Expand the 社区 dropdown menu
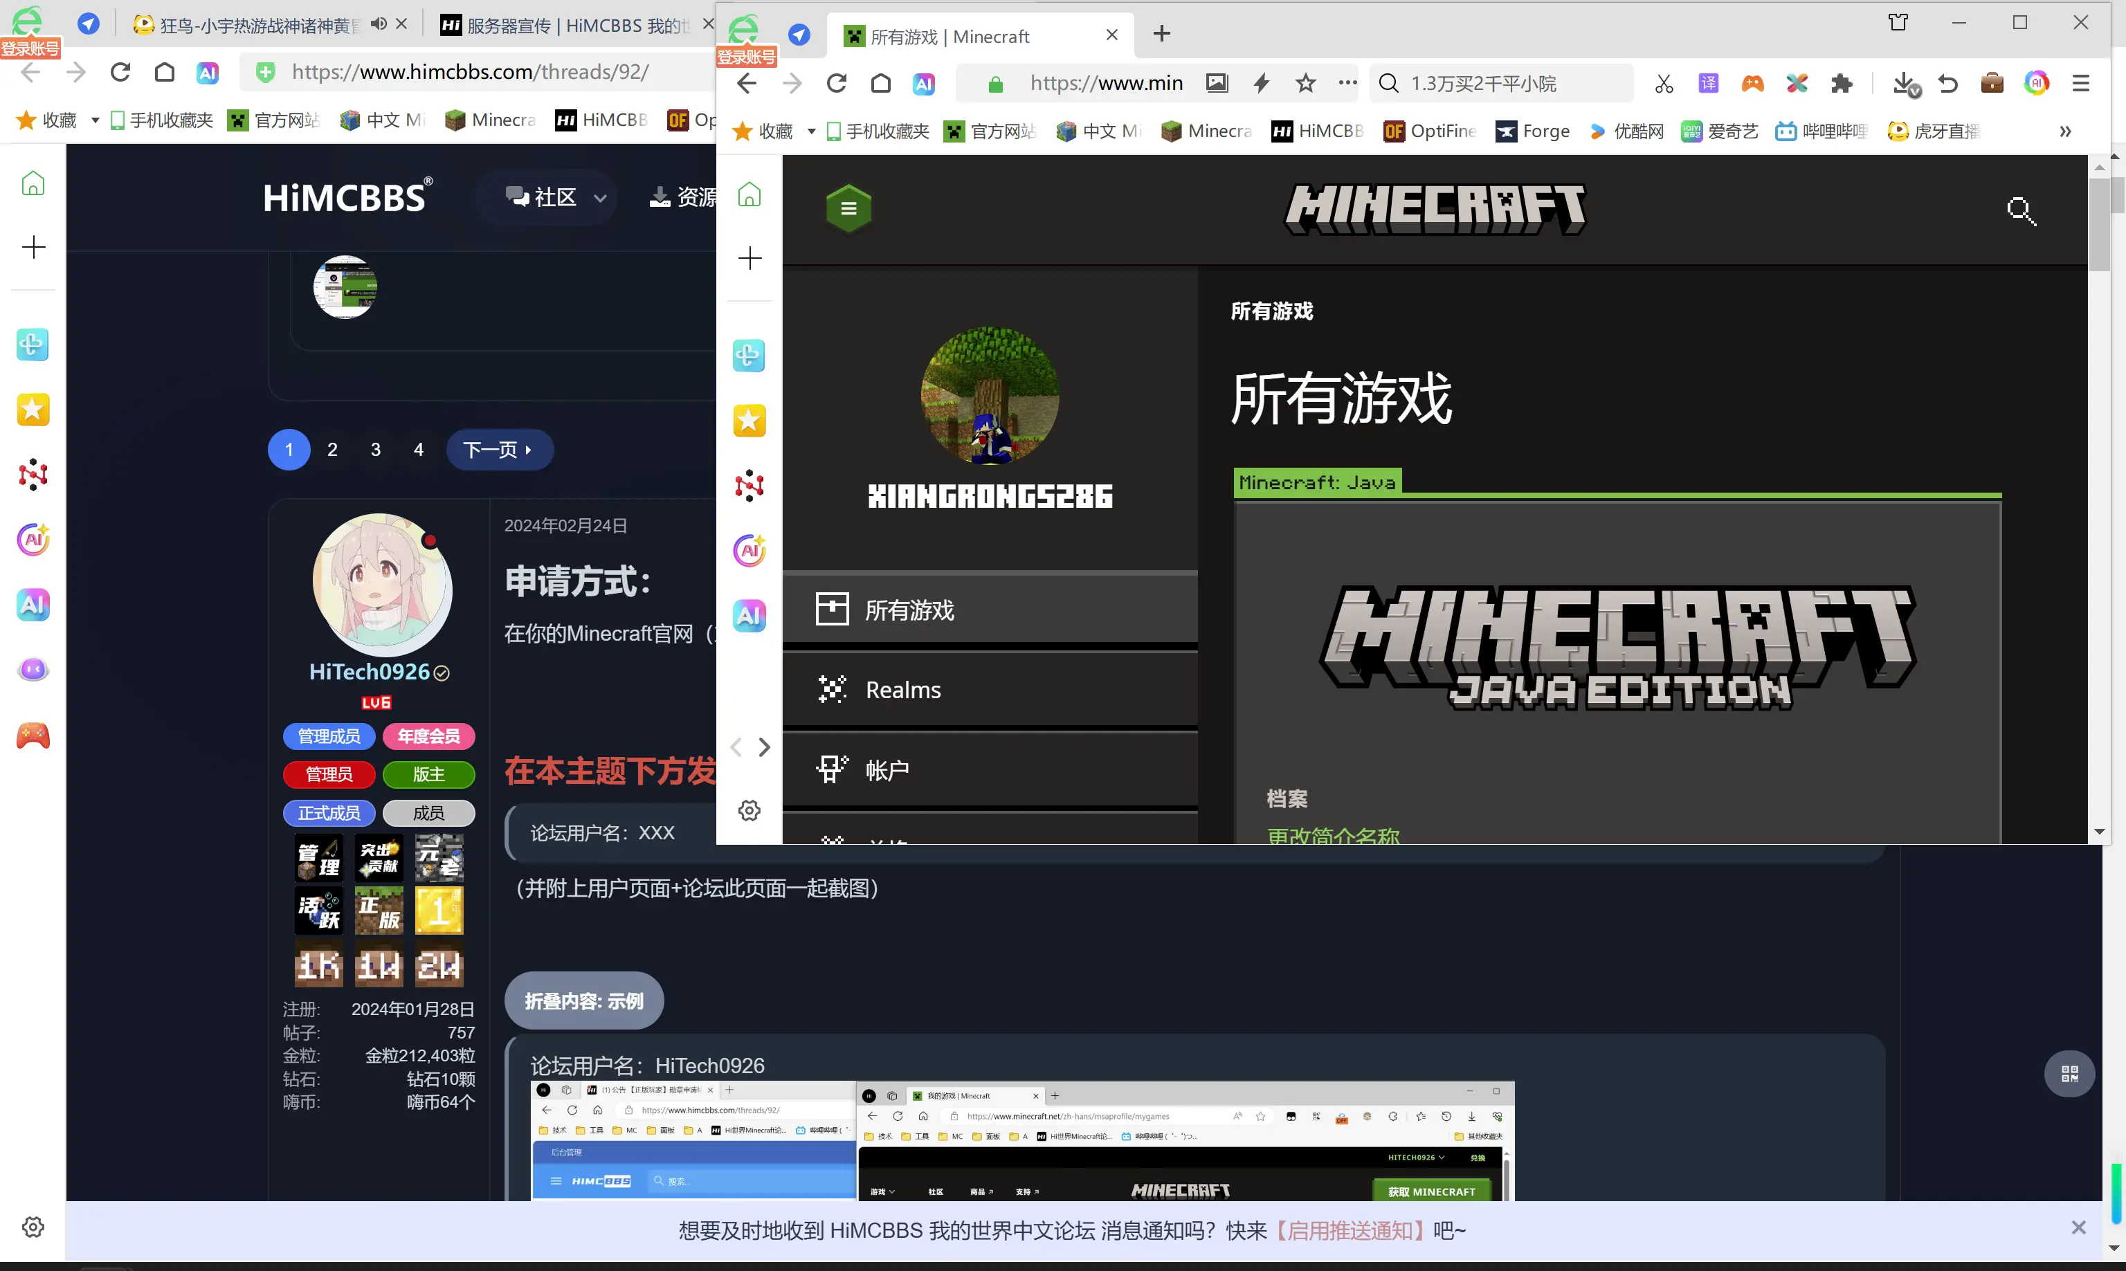The image size is (2126, 1271). (x=555, y=197)
